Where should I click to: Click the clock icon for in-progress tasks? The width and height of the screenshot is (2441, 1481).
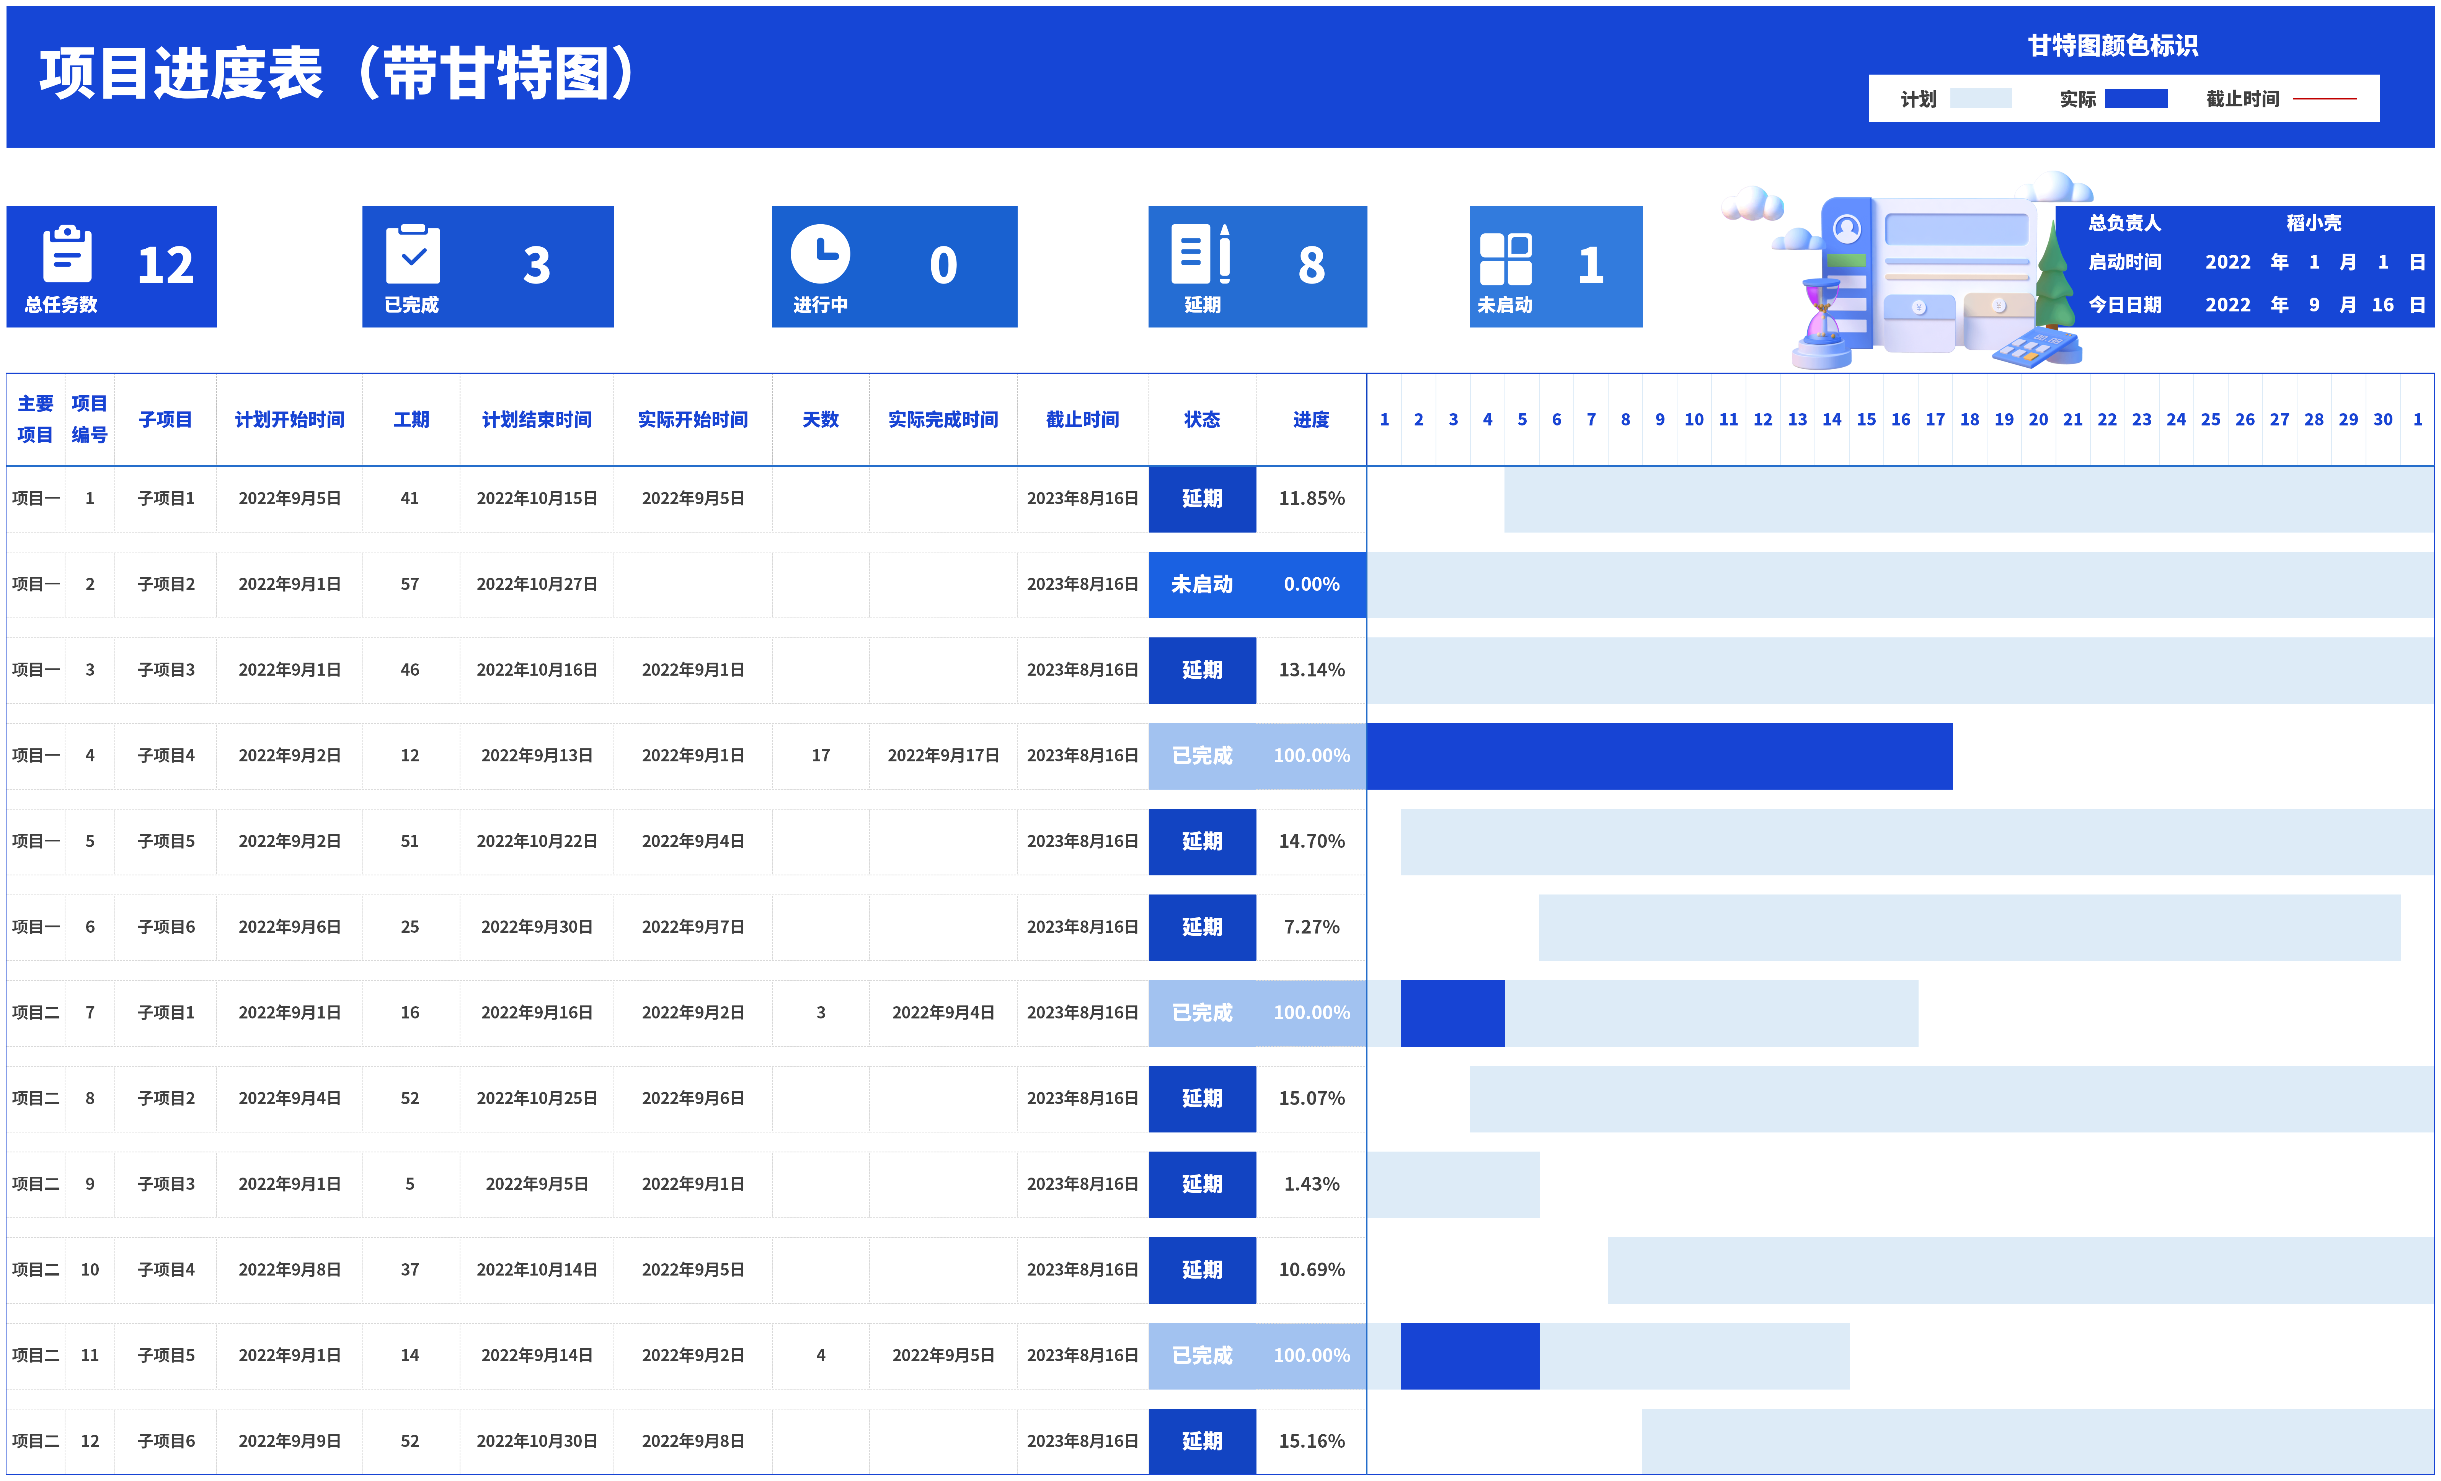pyautogui.click(x=819, y=254)
